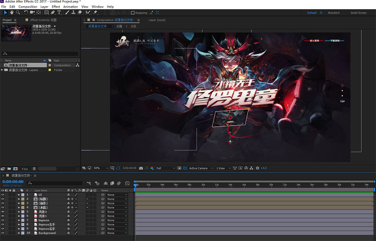The width and height of the screenshot is (376, 241).
Task: Open the Animation menu
Action: (71, 7)
